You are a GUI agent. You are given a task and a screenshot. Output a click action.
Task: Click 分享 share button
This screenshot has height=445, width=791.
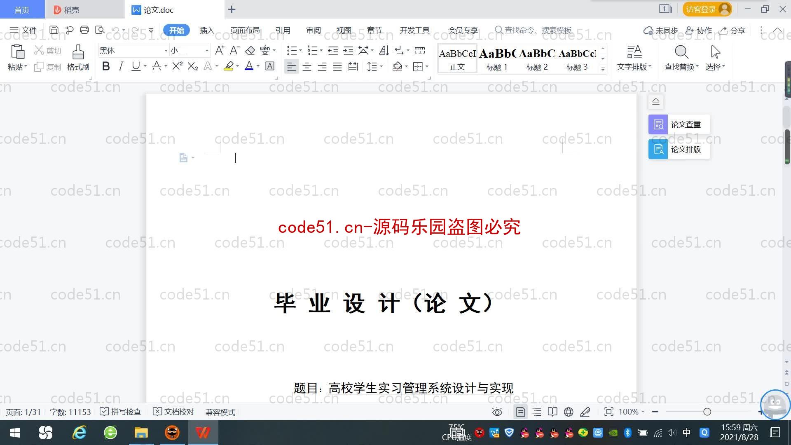click(732, 30)
